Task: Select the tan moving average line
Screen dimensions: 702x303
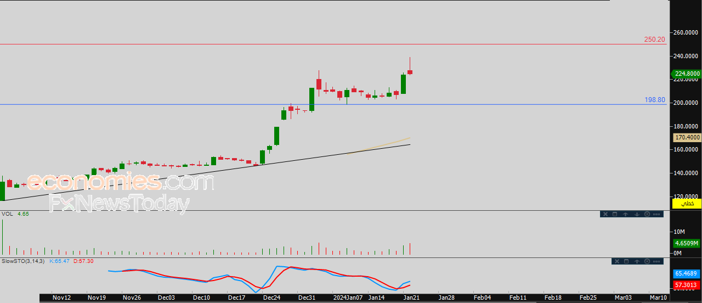Action: pyautogui.click(x=380, y=146)
